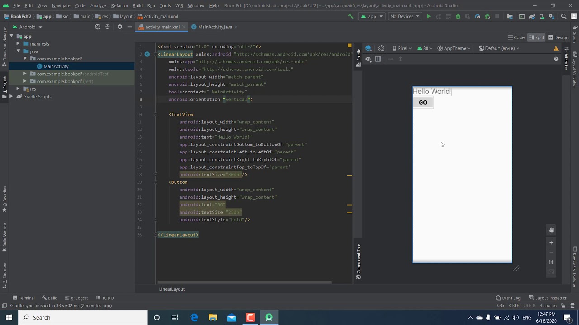Open the Layout Inspector
Screen dimensions: 579x325
(548, 298)
